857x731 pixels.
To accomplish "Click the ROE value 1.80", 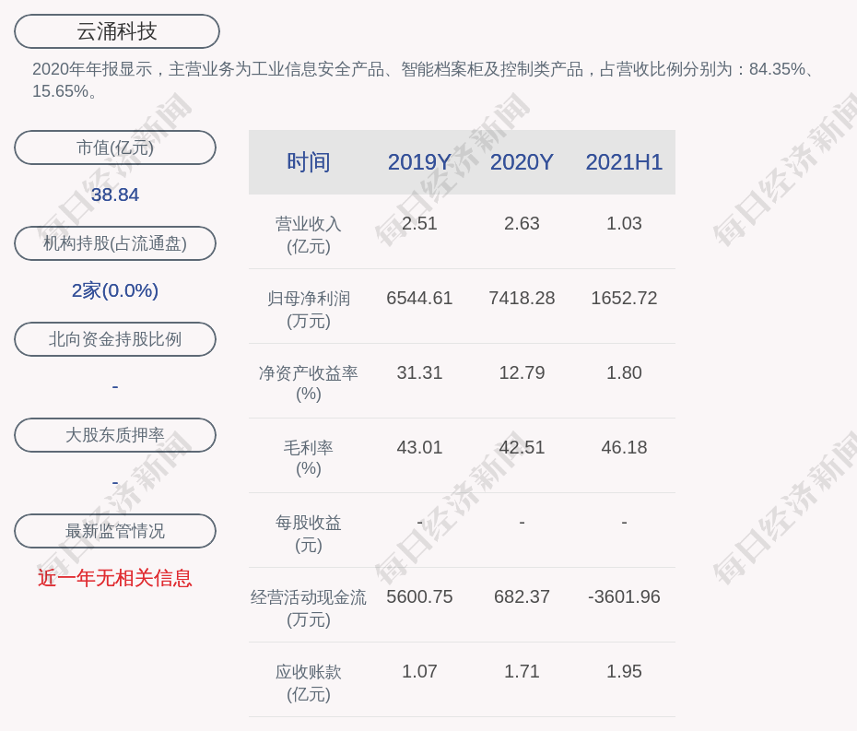I will click(624, 373).
